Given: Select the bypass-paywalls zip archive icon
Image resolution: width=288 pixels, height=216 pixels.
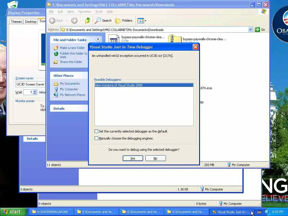Looking at the screenshot, I should (175, 39).
